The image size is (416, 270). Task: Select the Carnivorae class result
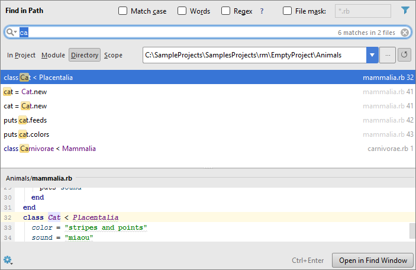click(50, 149)
